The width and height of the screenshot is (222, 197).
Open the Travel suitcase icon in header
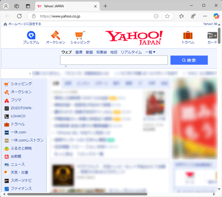pos(188,35)
